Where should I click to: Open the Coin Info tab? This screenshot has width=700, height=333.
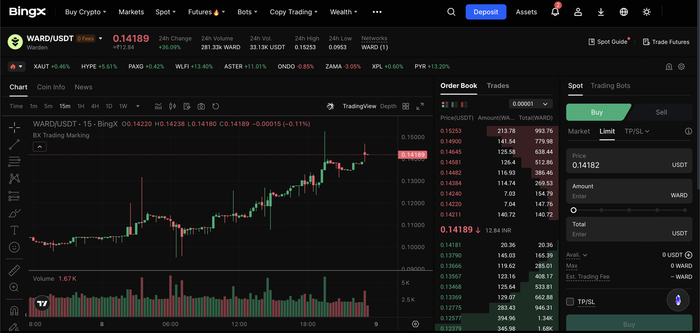pyautogui.click(x=51, y=87)
